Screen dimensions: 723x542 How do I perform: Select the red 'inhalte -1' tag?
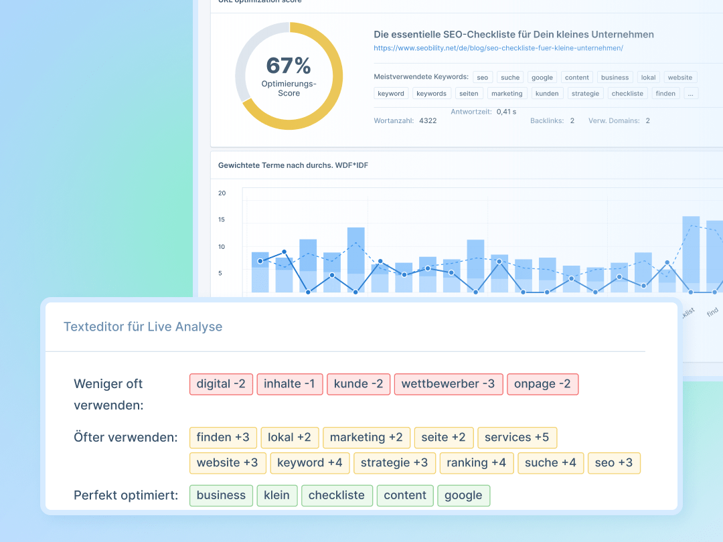pos(290,384)
